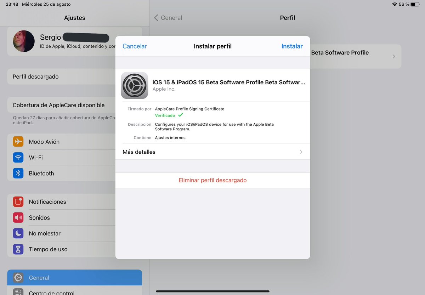Click the home indicator bar at bottom

click(x=212, y=292)
